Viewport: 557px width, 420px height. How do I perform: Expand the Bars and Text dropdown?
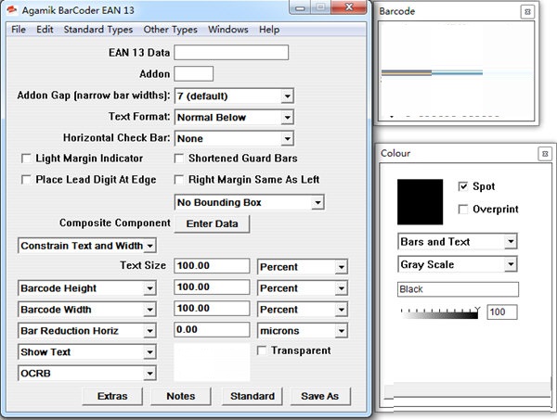click(511, 242)
